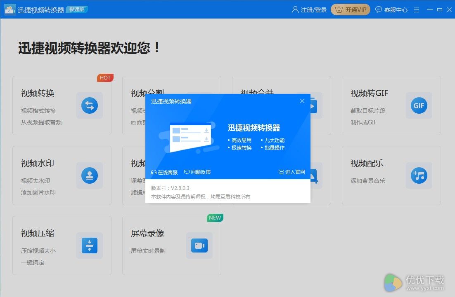Select the 视频转换 card title
The width and height of the screenshot is (455, 297).
(38, 93)
